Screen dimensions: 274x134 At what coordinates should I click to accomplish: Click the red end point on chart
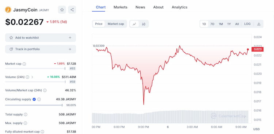tap(248, 49)
